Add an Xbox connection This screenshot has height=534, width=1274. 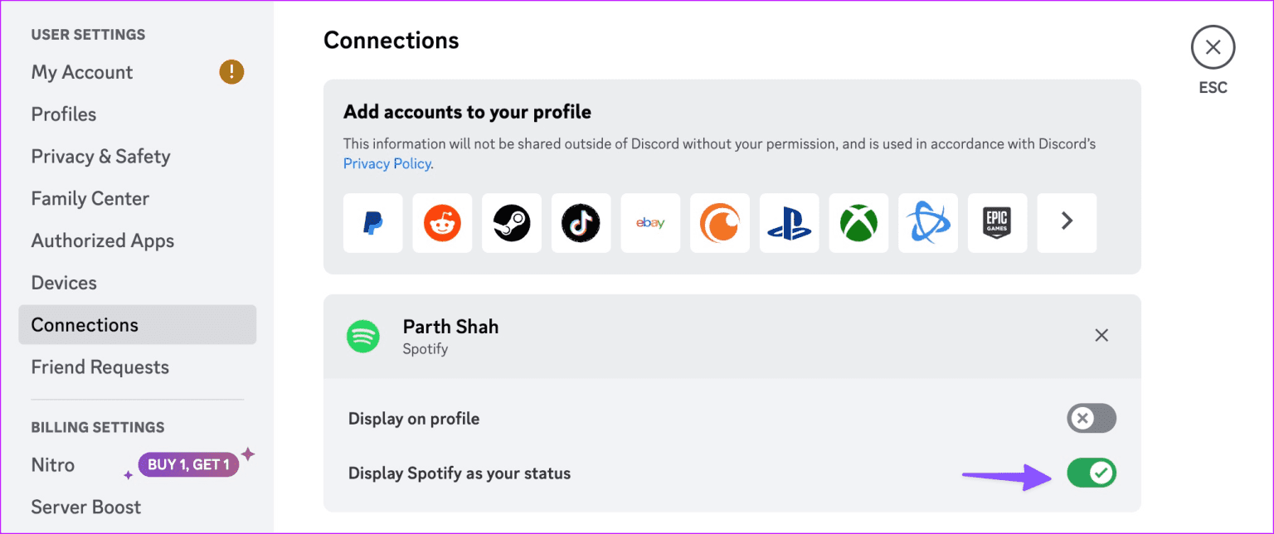(858, 223)
